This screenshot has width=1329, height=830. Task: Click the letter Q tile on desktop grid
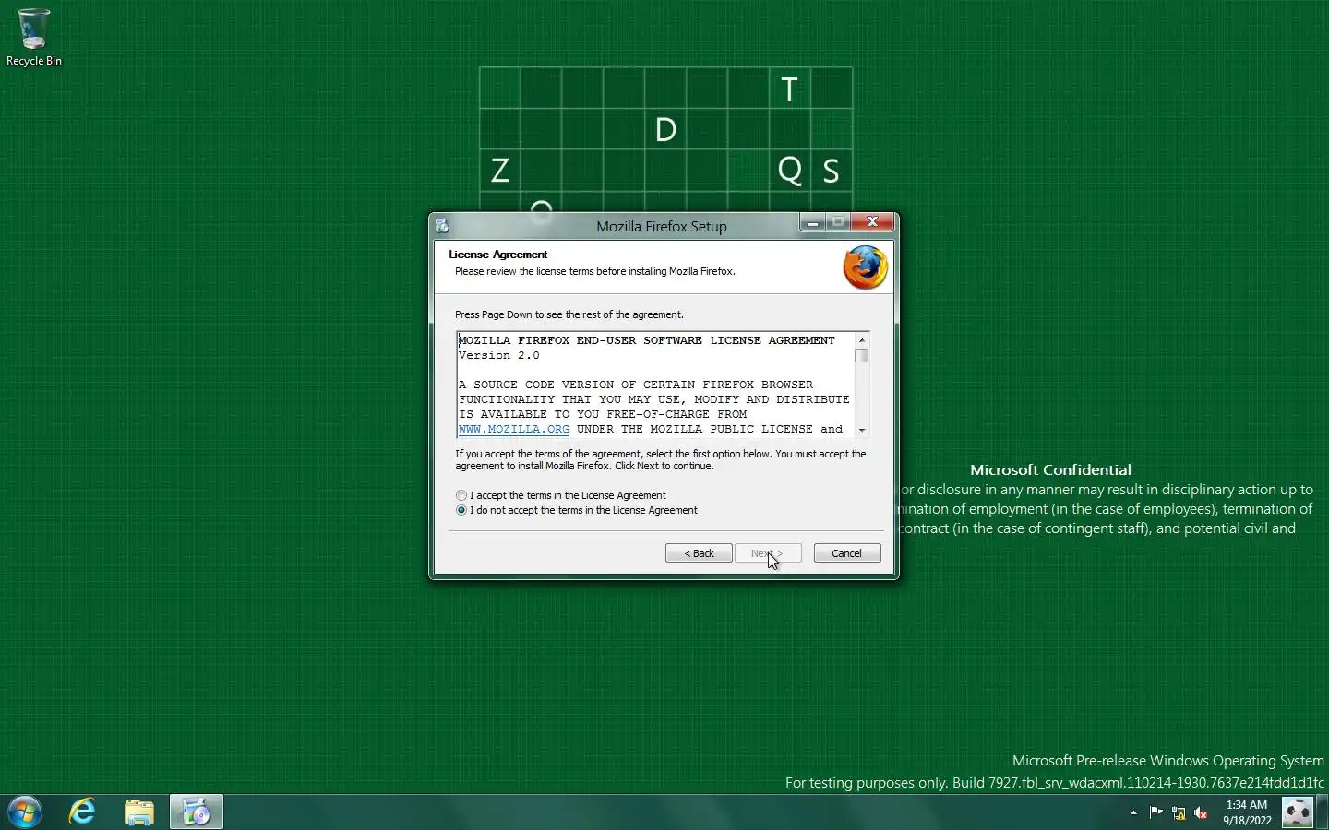coord(789,170)
